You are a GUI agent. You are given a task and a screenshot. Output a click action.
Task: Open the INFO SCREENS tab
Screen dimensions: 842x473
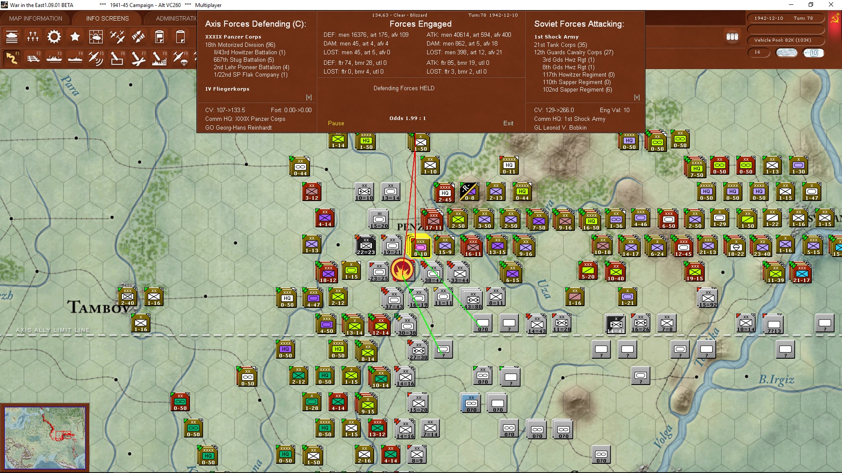(107, 18)
